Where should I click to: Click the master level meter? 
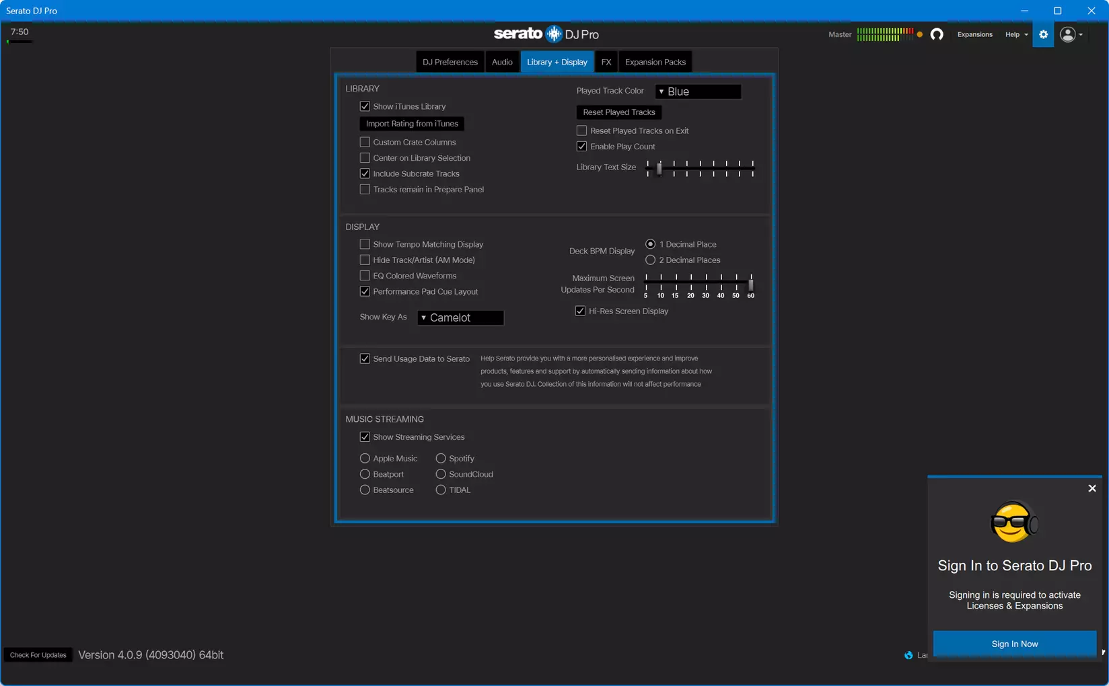(885, 34)
